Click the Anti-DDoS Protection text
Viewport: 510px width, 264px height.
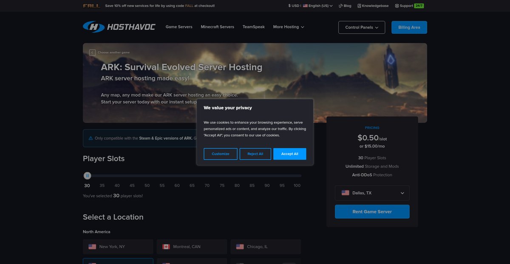tap(372, 175)
